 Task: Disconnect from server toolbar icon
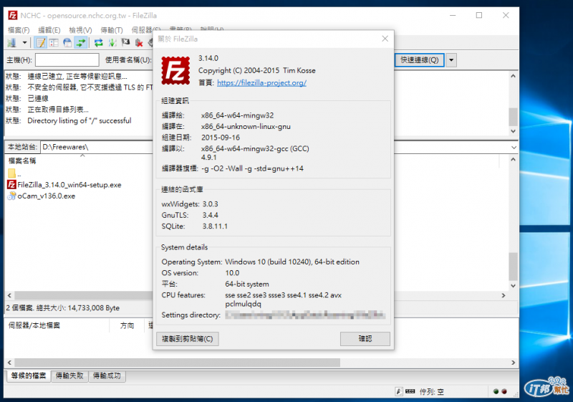pos(139,43)
